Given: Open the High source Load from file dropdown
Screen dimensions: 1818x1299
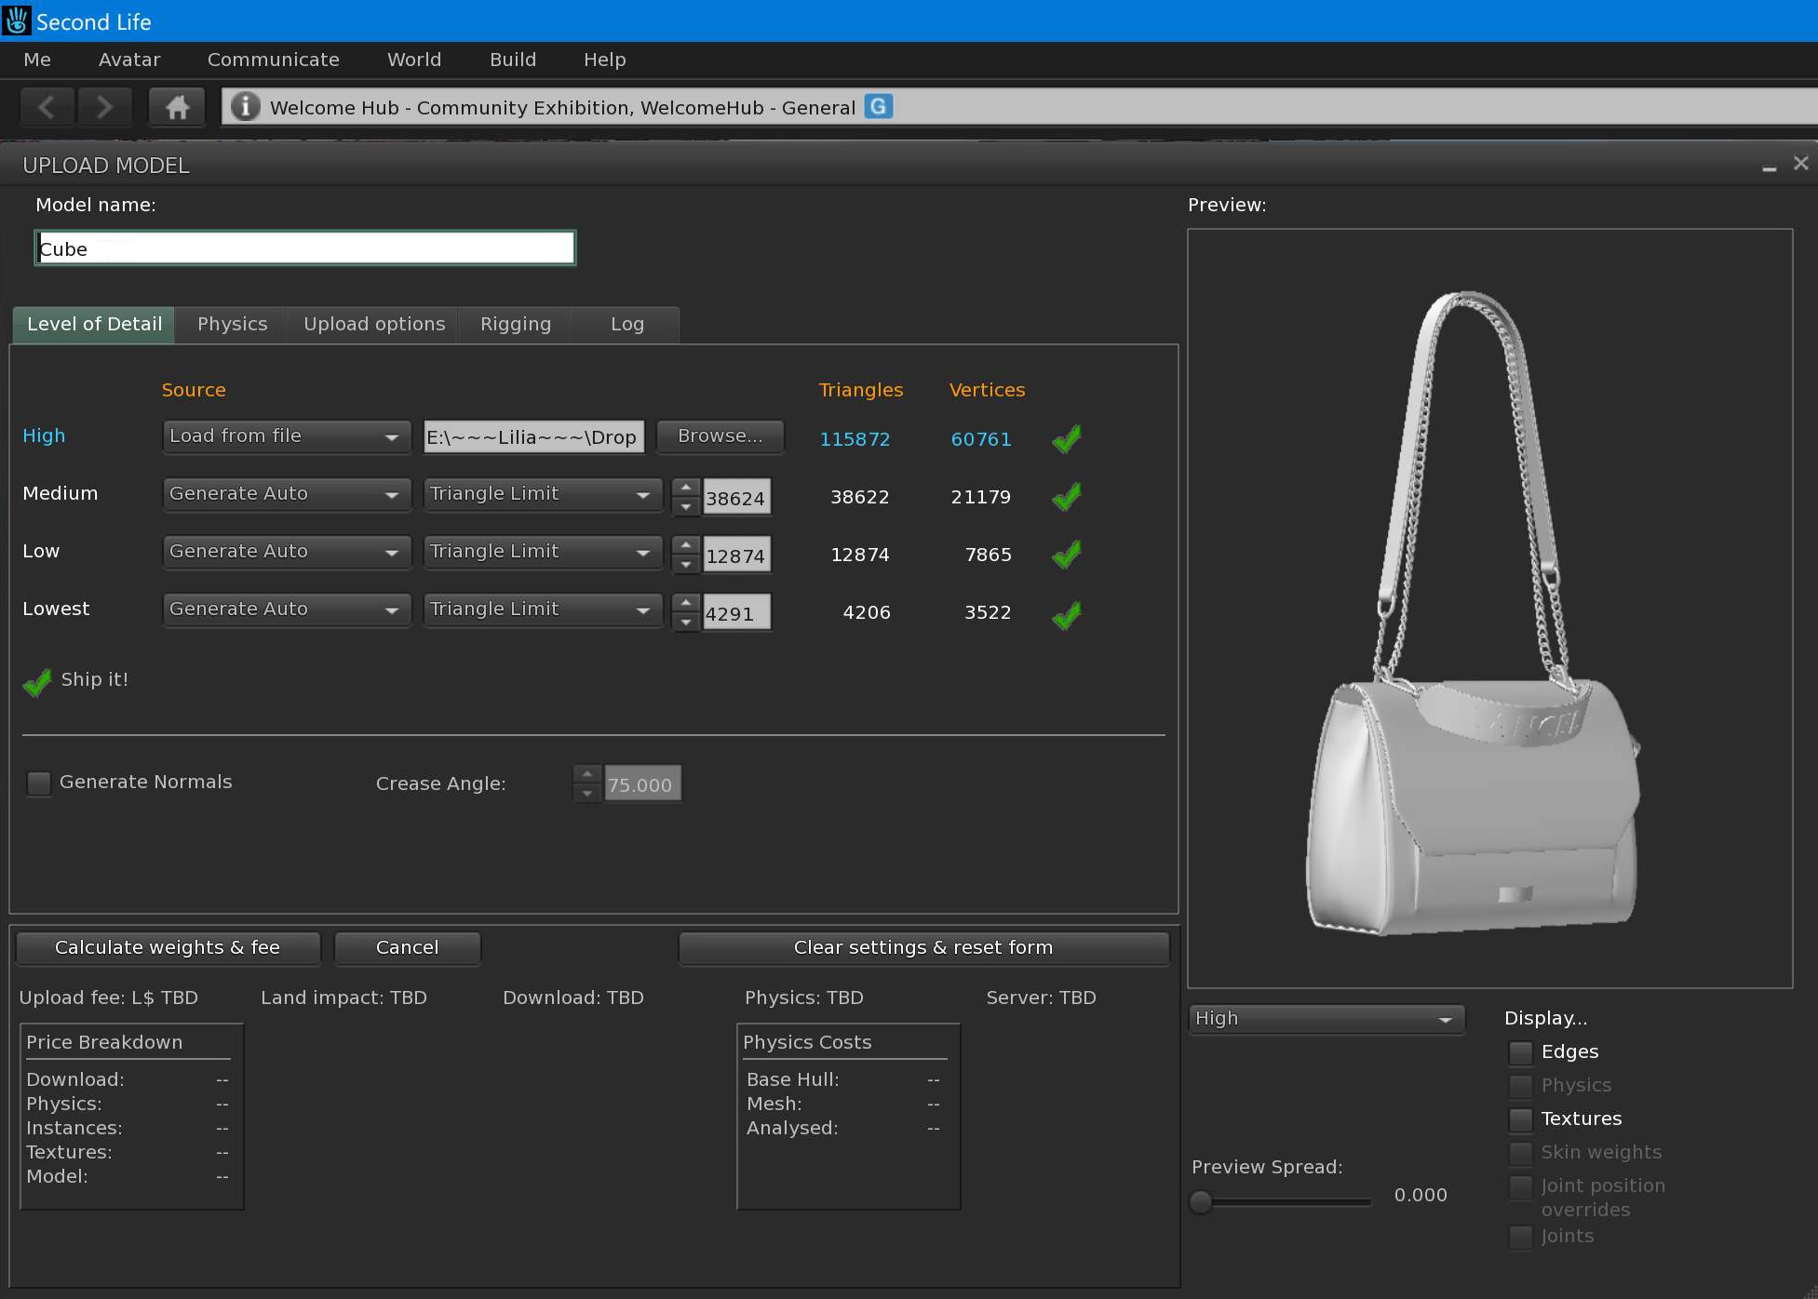Looking at the screenshot, I should pos(286,436).
